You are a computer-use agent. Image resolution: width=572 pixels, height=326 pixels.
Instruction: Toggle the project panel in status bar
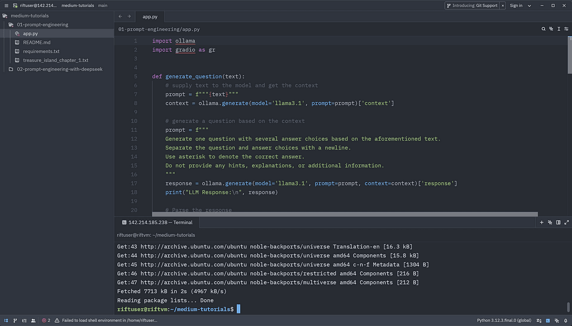(6, 320)
